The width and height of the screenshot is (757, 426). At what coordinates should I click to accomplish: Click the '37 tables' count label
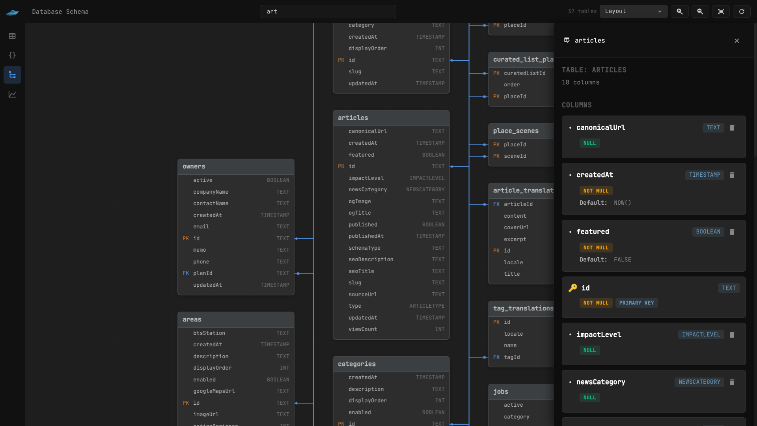click(x=582, y=11)
